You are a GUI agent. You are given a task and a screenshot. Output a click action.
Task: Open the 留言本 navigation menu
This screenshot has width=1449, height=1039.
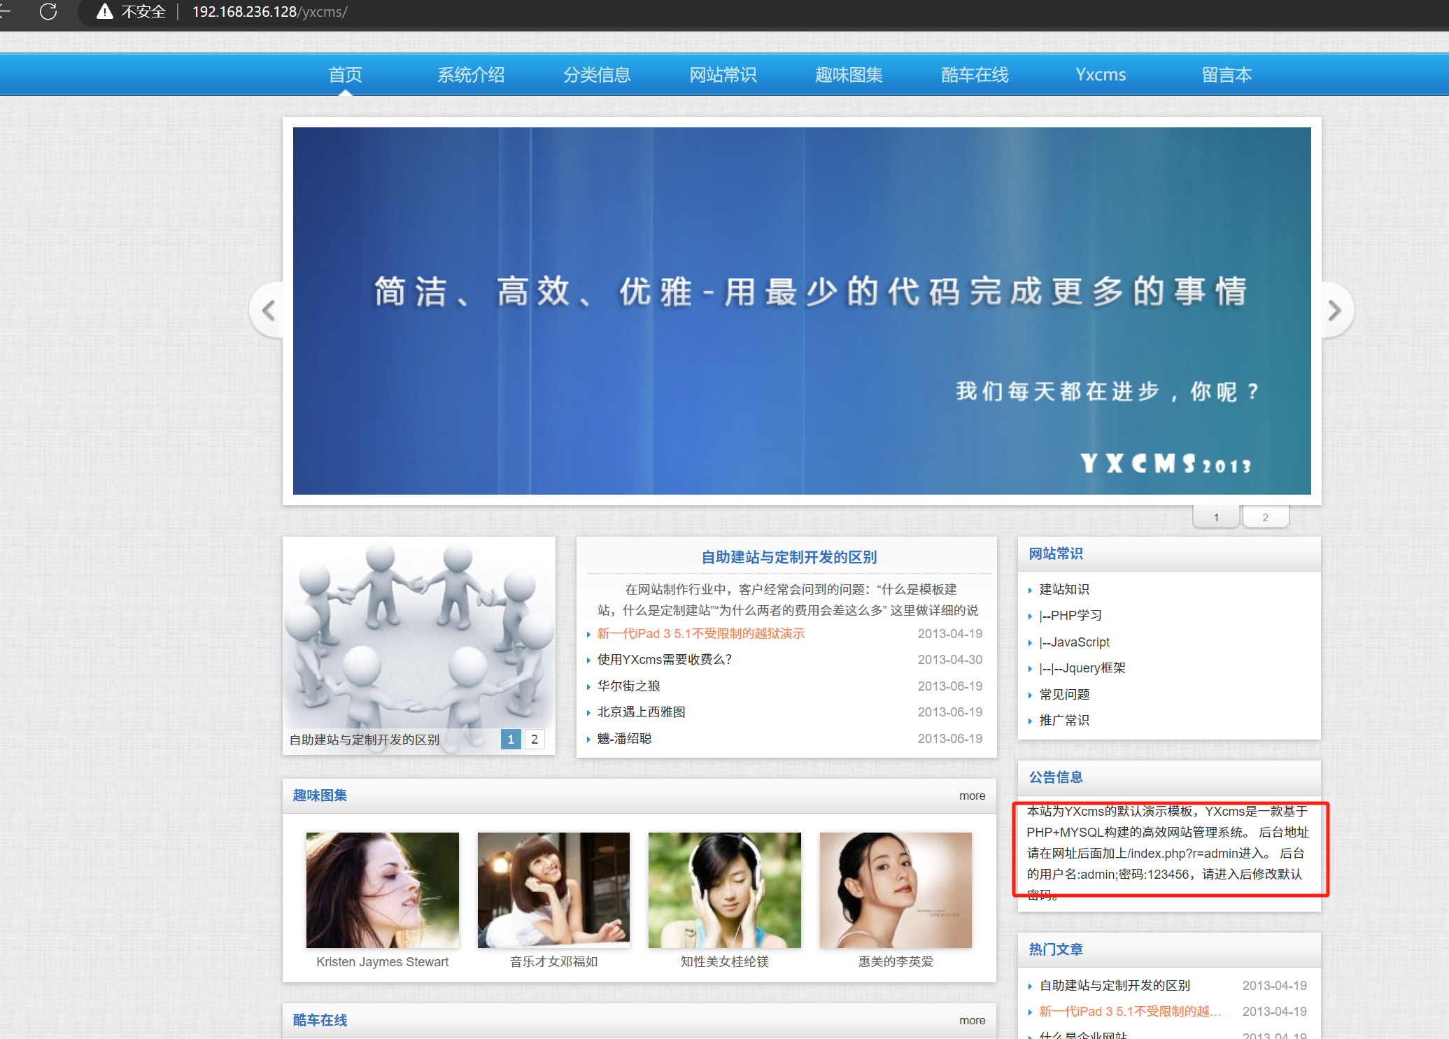(x=1227, y=75)
